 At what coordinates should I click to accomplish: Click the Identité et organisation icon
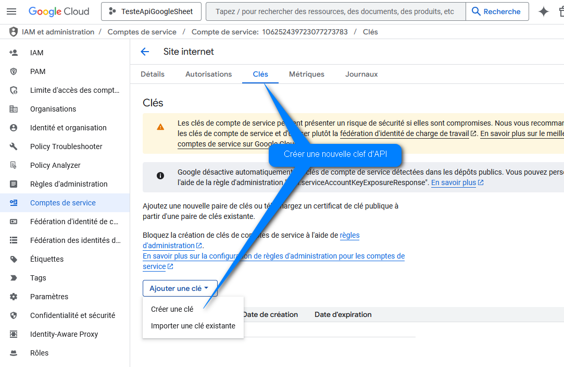point(14,128)
